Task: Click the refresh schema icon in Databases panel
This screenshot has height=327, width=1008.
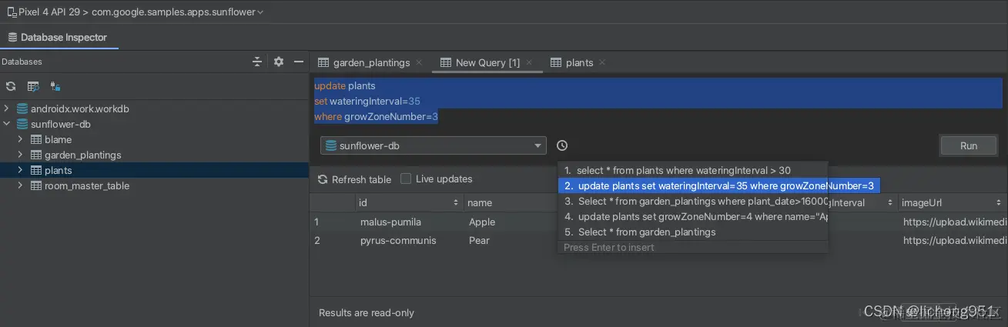Action: [11, 86]
